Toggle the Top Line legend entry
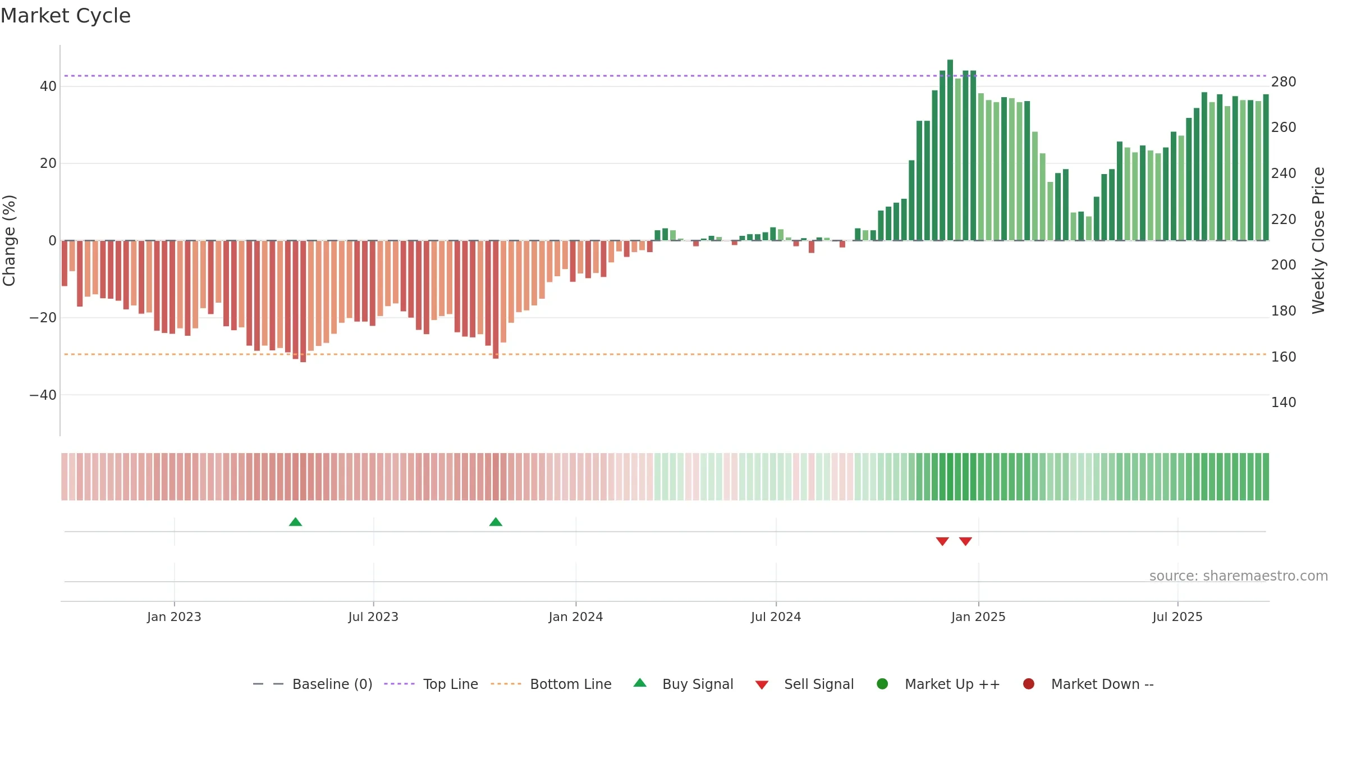Screen dimensions: 1347x758 431,684
